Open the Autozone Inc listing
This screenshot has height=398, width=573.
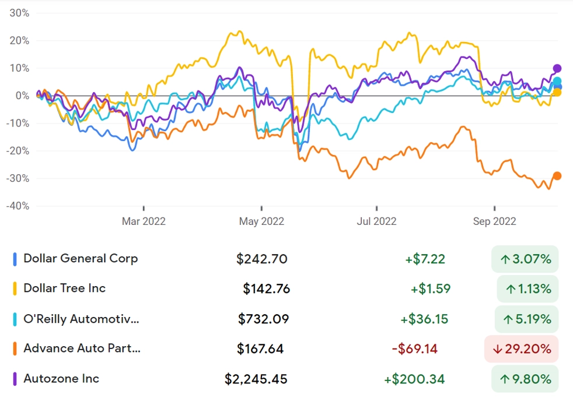point(61,379)
